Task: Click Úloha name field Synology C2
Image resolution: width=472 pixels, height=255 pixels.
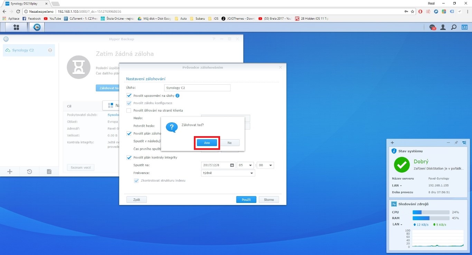Action: (x=197, y=88)
